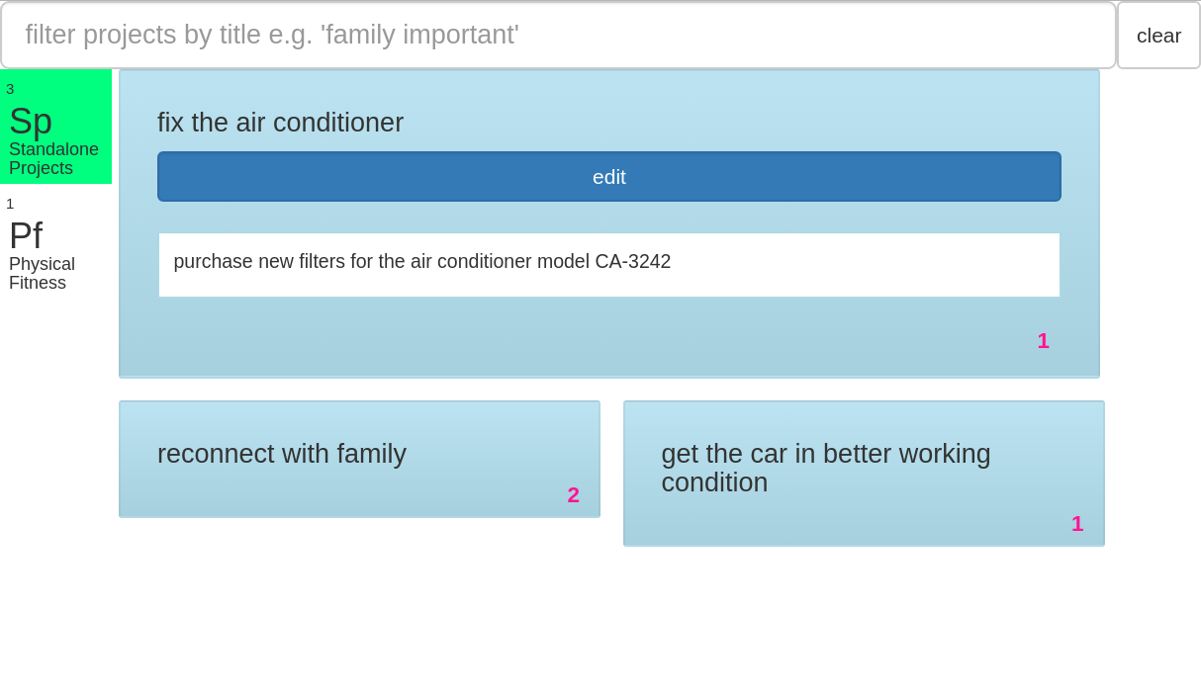The image size is (1201, 700).
Task: Expand the reconnect with family project
Action: pos(282,454)
